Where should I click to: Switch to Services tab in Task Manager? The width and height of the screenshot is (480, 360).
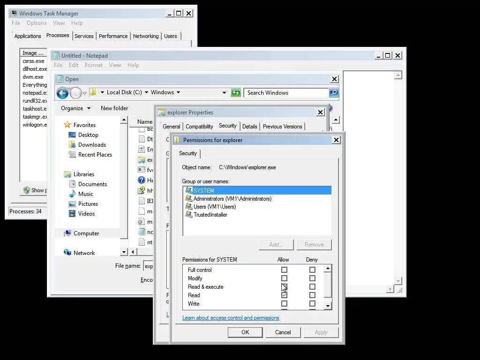(x=84, y=36)
